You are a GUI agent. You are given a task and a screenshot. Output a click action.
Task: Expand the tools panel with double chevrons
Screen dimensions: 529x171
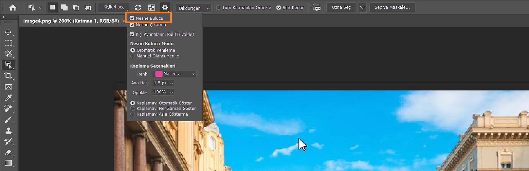pos(4,17)
